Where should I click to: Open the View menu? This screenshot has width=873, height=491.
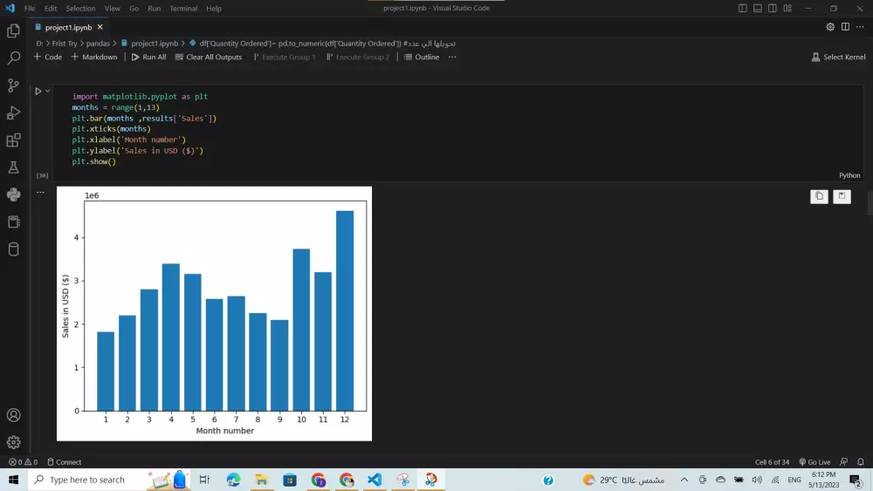pos(113,9)
